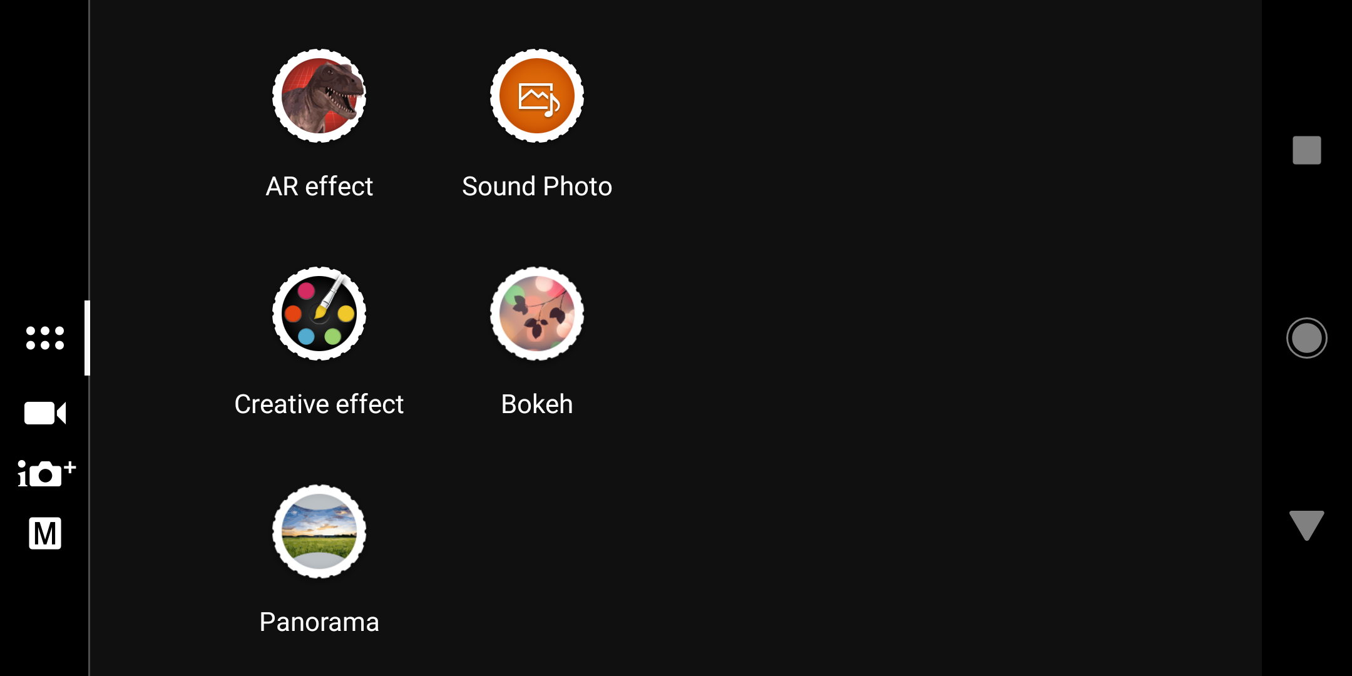The image size is (1352, 676).
Task: Launch Sound Photo orange icon
Action: [x=537, y=96]
